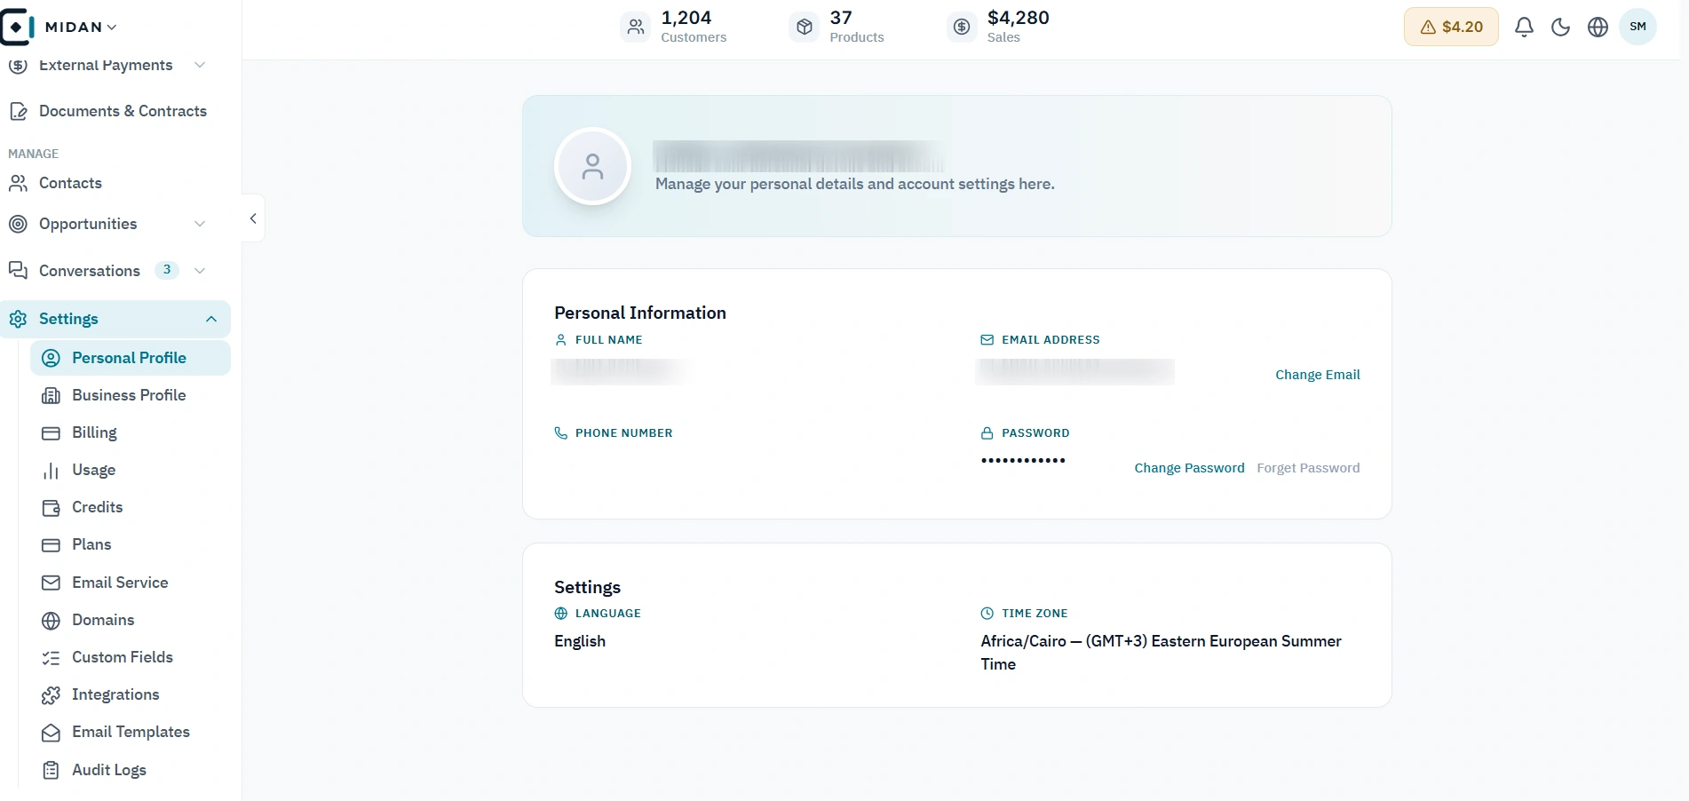This screenshot has width=1689, height=801.
Task: Click the Forget Password link
Action: (1308, 468)
